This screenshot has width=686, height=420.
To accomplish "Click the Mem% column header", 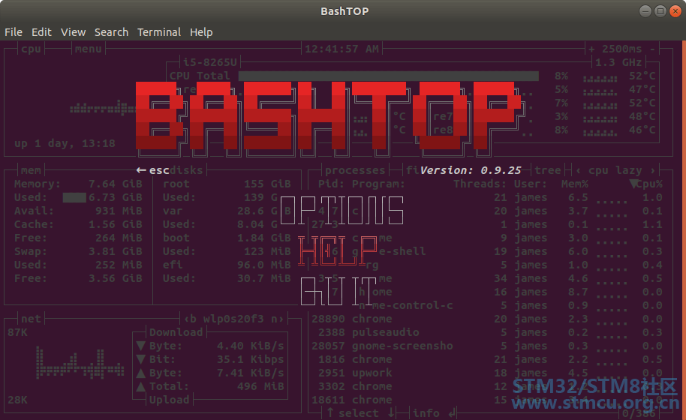I will 574,184.
